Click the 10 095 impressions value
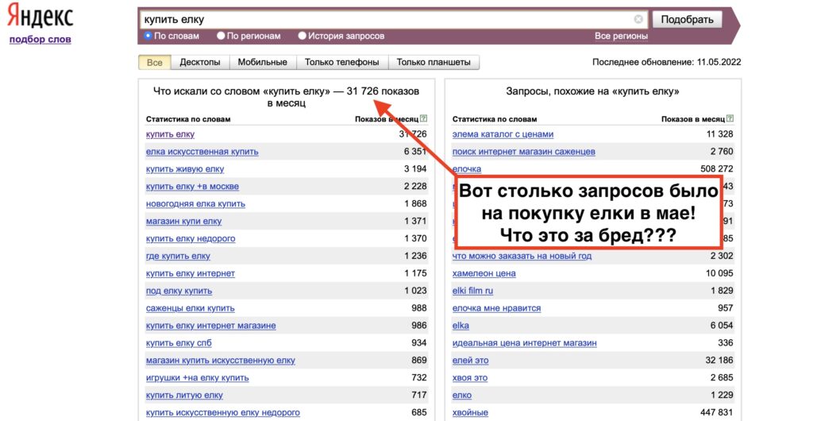This screenshot has width=813, height=421. tap(719, 273)
